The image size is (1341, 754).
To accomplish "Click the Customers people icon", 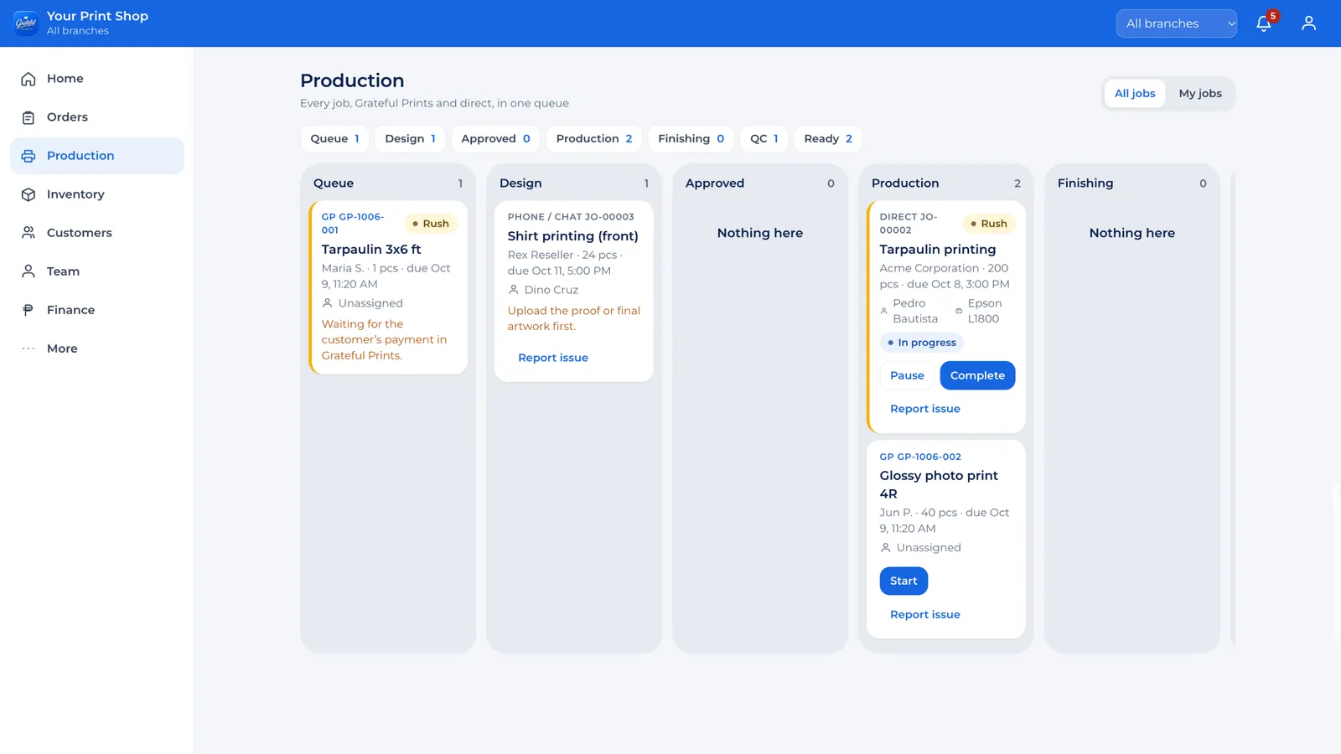I will coord(28,233).
